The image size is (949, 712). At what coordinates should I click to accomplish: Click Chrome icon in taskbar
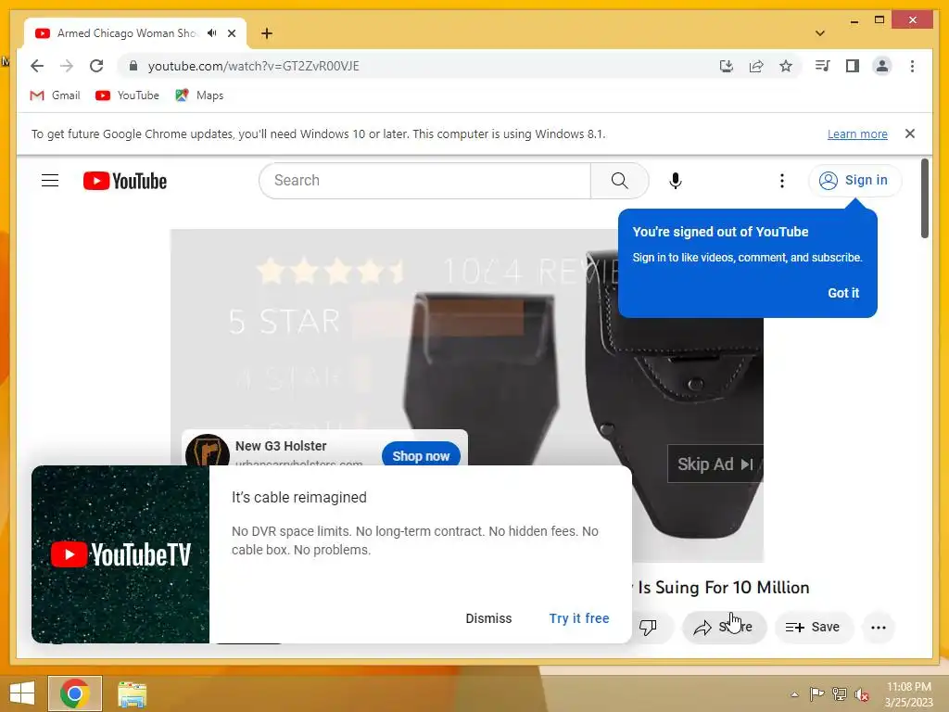pyautogui.click(x=75, y=693)
